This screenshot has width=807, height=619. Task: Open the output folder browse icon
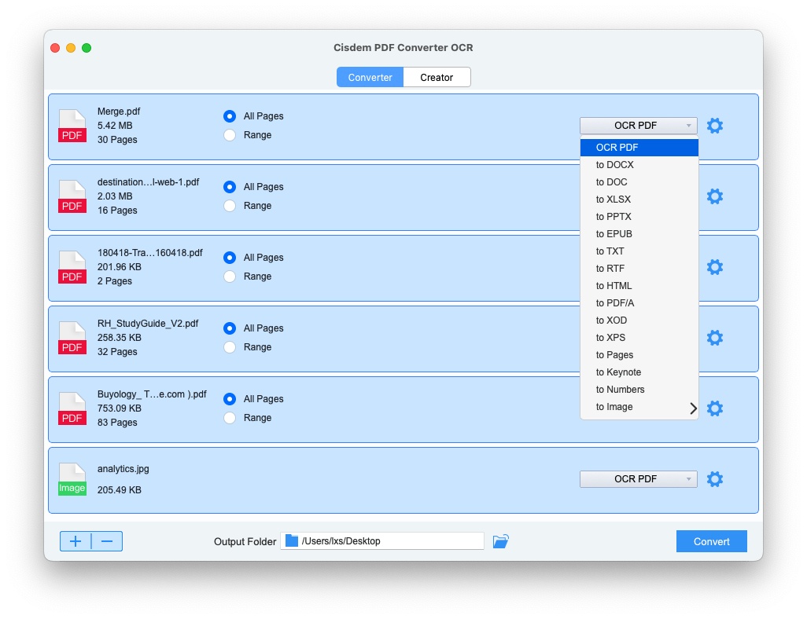(500, 541)
